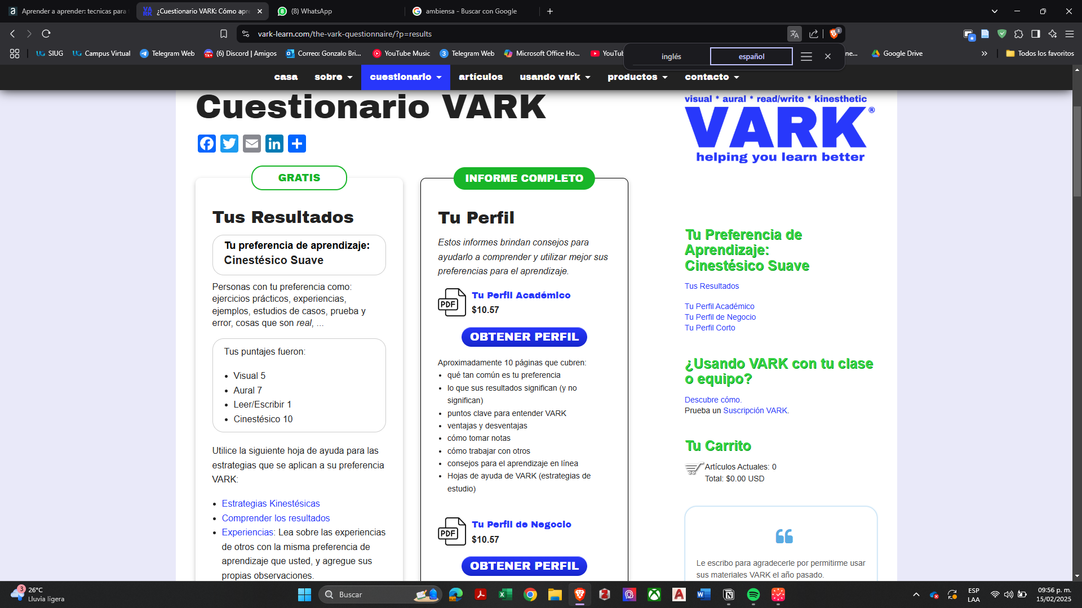Switch to the ambiensa Google search tab

point(472,11)
